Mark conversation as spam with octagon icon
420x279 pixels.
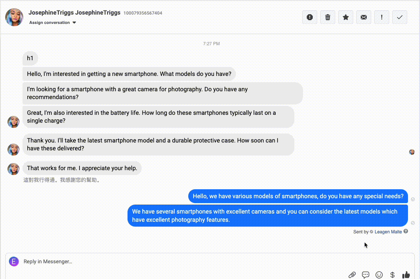[x=309, y=17]
